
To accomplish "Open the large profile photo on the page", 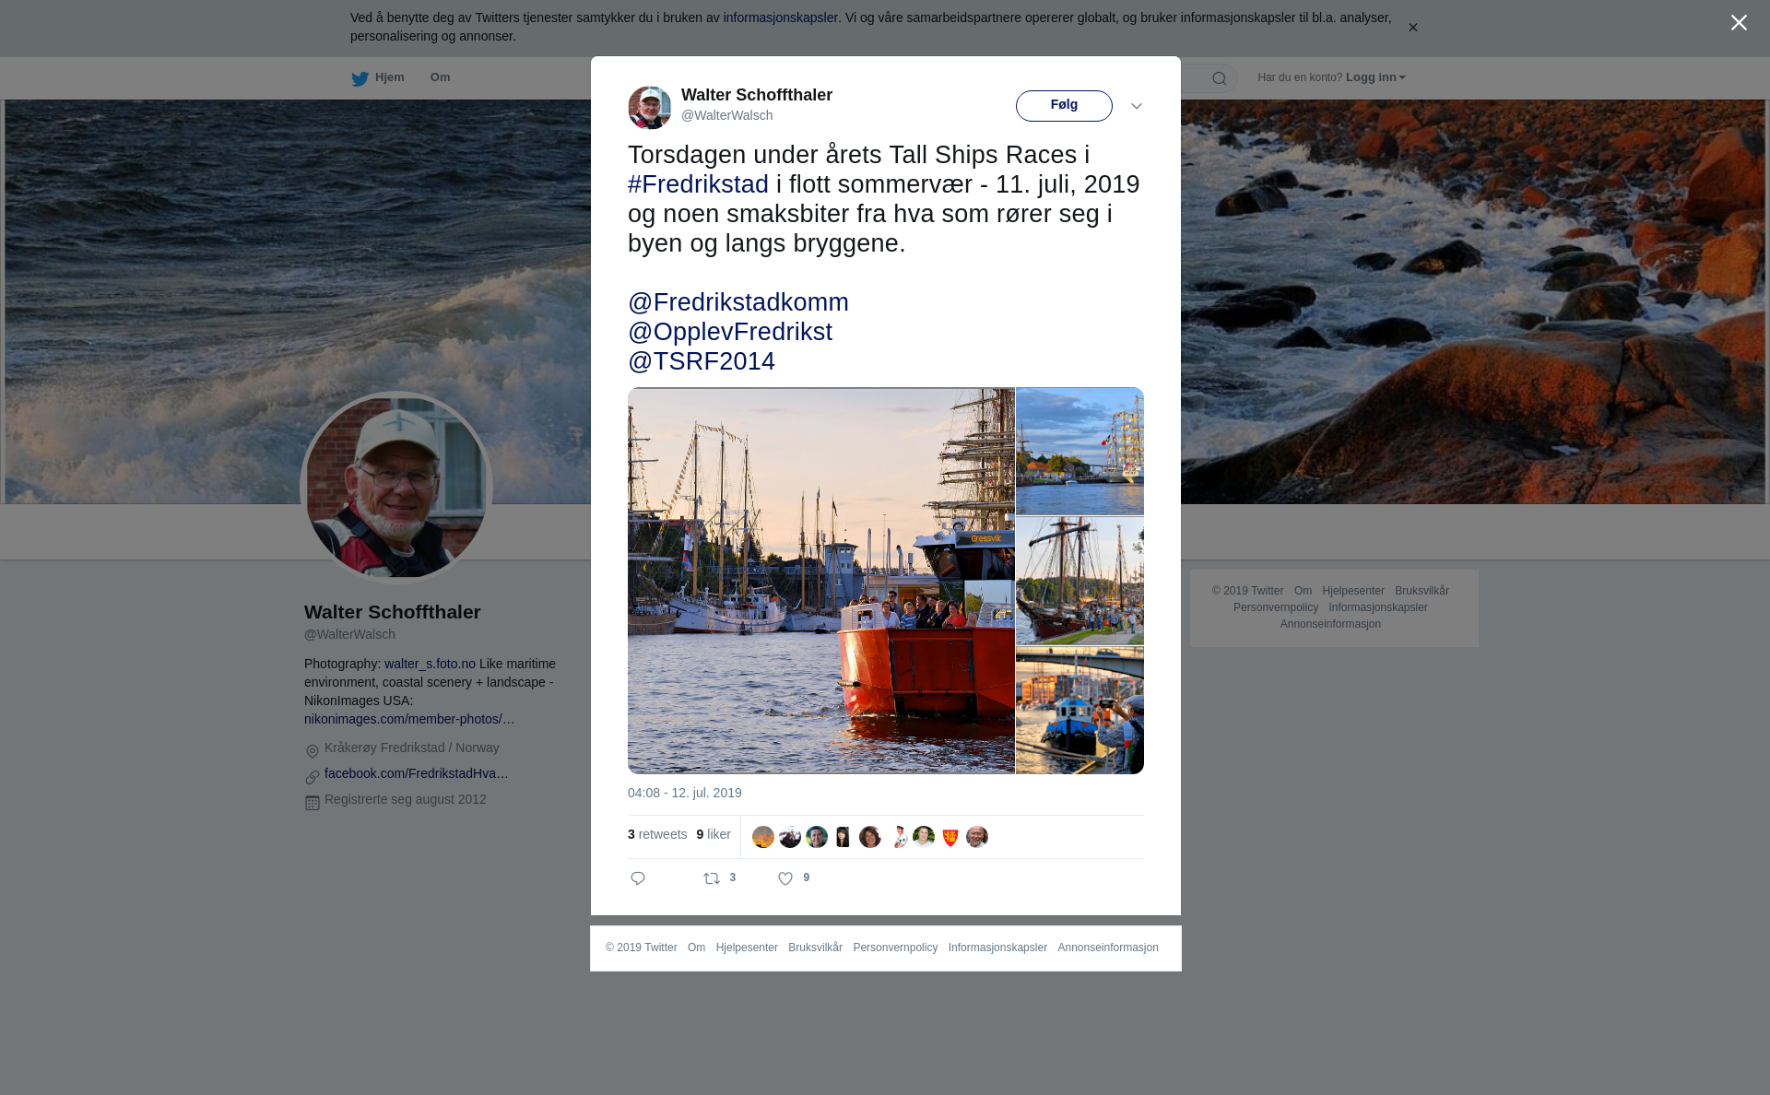I will tap(396, 488).
